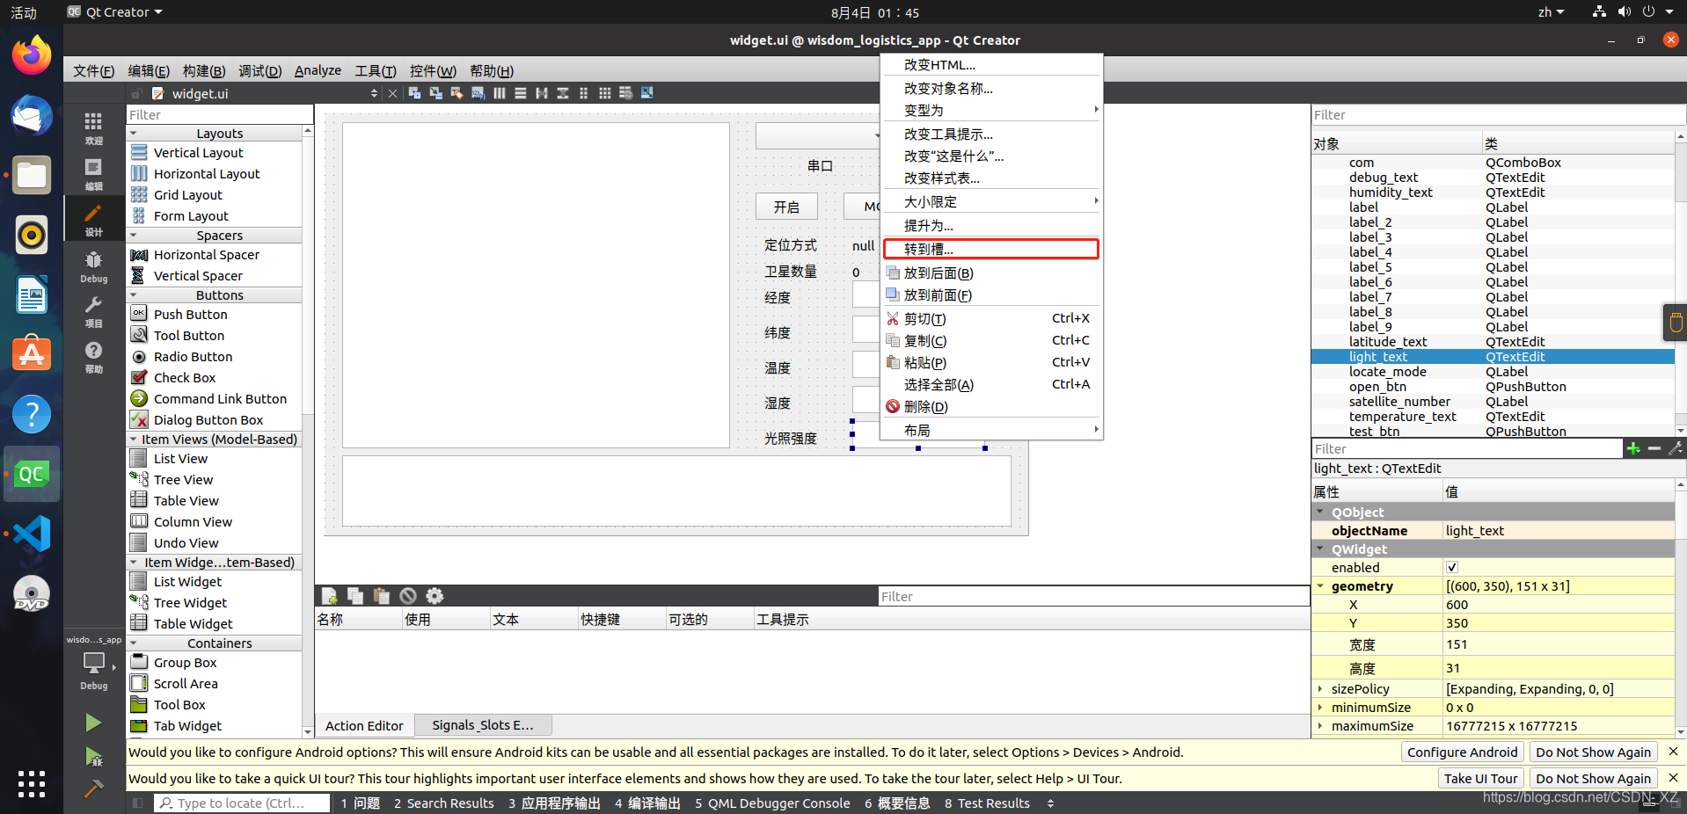The height and width of the screenshot is (814, 1687).
Task: Click Lay Out Vertically in Splitter icon
Action: pyautogui.click(x=563, y=93)
